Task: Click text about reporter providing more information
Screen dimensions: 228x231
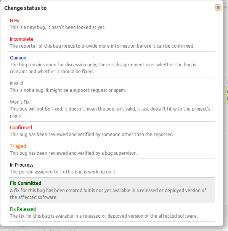Action: pos(102,46)
